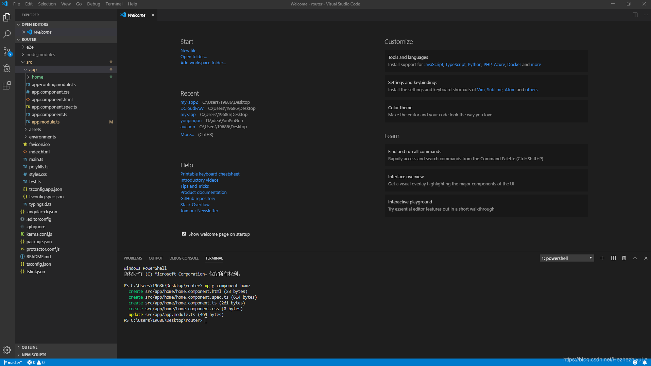The width and height of the screenshot is (651, 366).
Task: Switch to the Output panel tab
Action: coord(156,258)
